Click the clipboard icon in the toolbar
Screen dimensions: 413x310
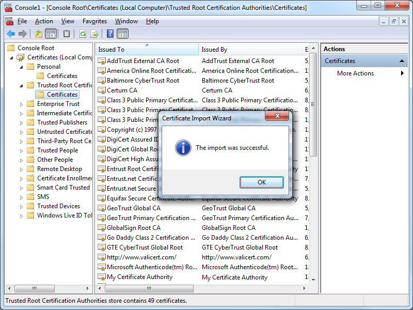(67, 34)
